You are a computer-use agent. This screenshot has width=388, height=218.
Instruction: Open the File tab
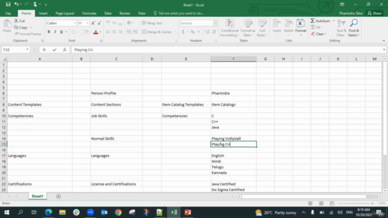[8, 13]
